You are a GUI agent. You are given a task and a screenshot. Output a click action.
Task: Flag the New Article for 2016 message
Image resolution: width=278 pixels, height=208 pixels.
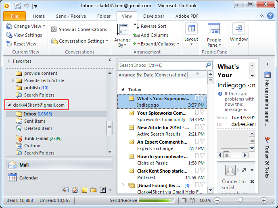pos(203,127)
